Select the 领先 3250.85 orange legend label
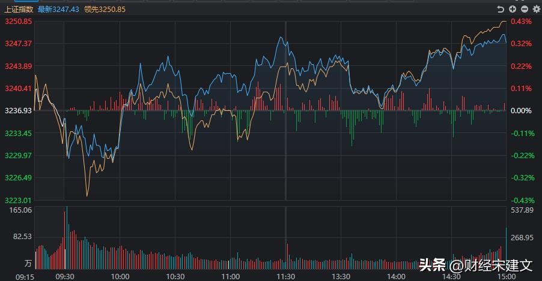The image size is (542, 281). pyautogui.click(x=105, y=9)
